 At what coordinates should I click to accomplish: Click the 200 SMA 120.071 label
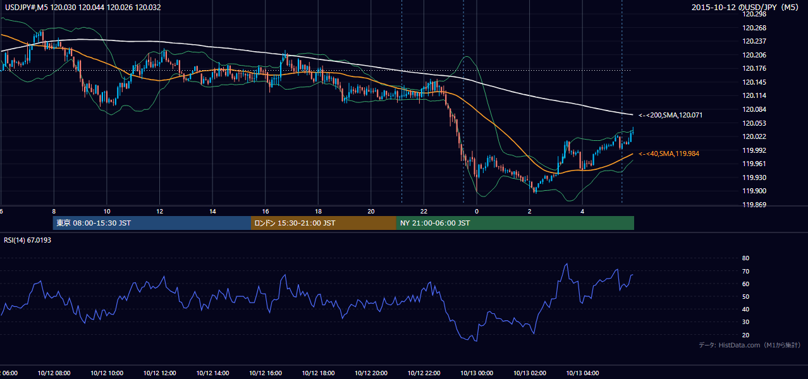pyautogui.click(x=670, y=116)
